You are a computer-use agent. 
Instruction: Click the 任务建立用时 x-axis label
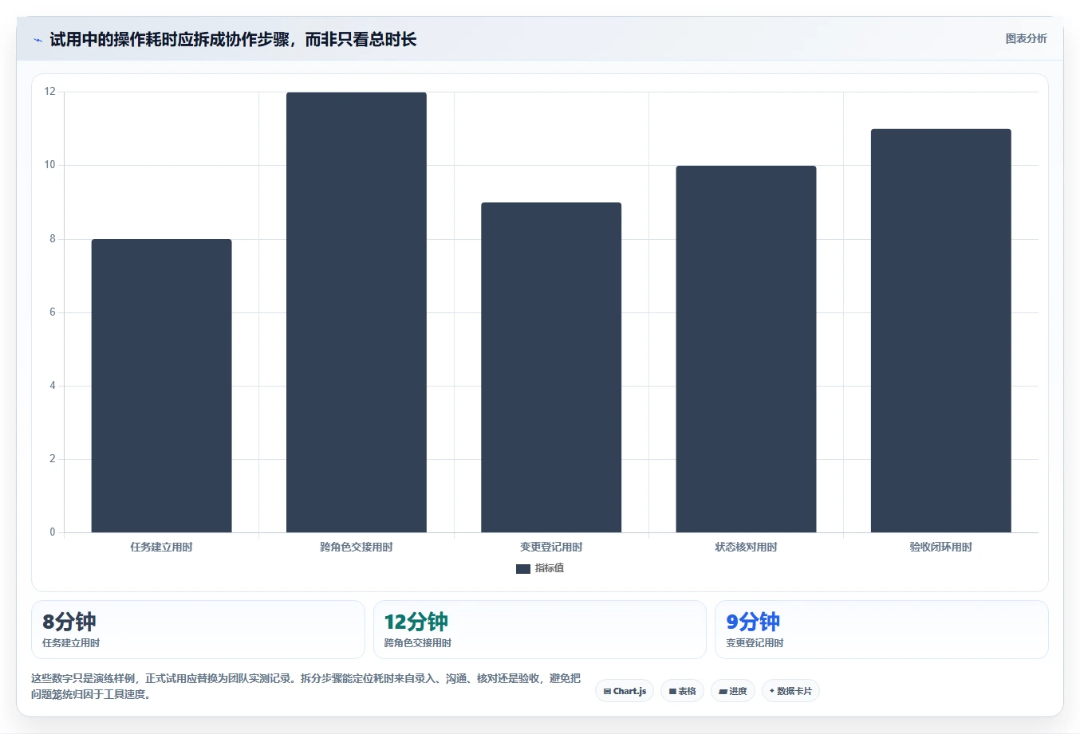click(162, 547)
